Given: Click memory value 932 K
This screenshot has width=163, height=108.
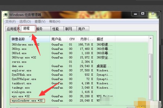Looking at the screenshot, I should click(89, 75).
